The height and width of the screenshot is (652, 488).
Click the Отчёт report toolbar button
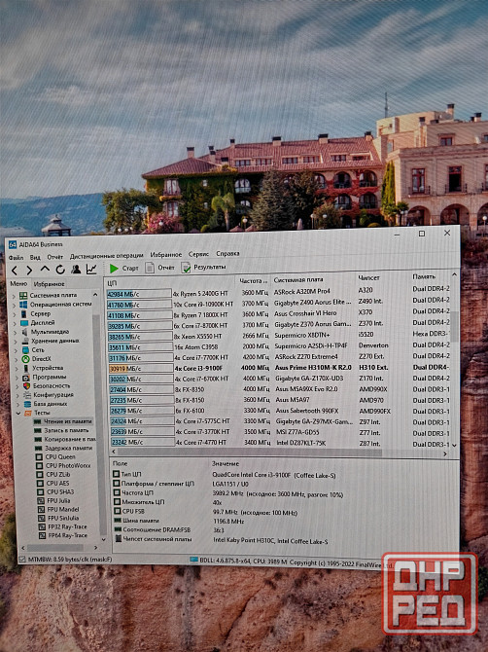(159, 268)
